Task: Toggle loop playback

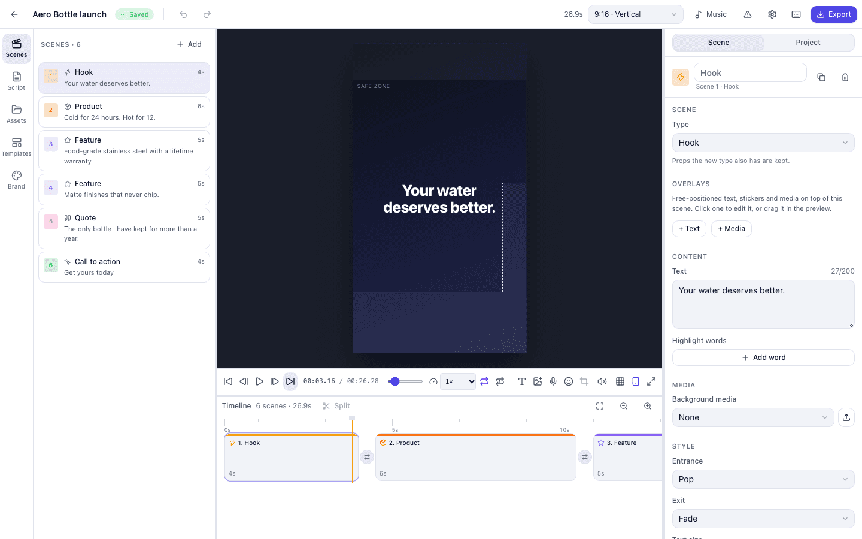Action: point(484,381)
